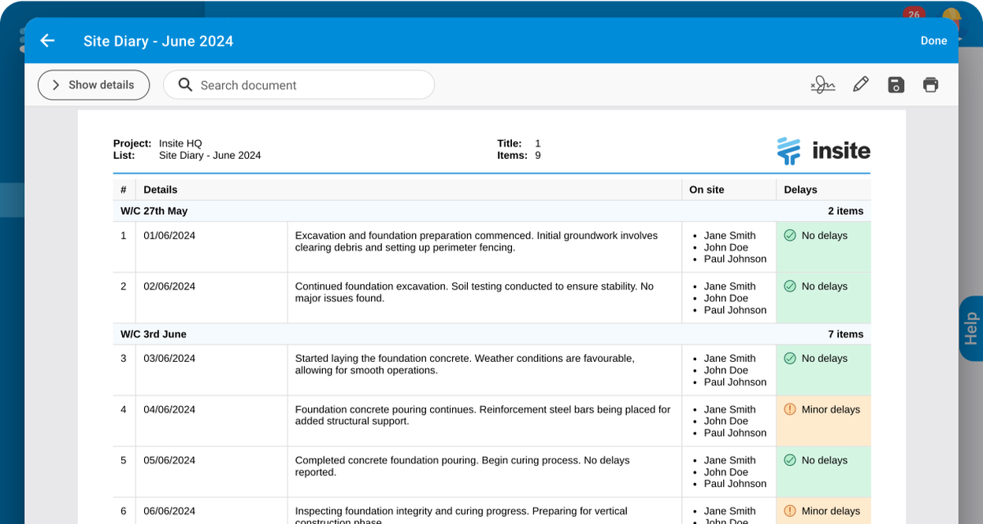Viewport: 983px width, 524px height.
Task: Save the document using the floppy disk icon
Action: (x=896, y=84)
